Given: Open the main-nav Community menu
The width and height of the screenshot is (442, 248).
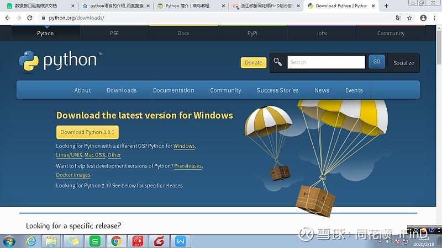Looking at the screenshot, I should click(x=225, y=90).
